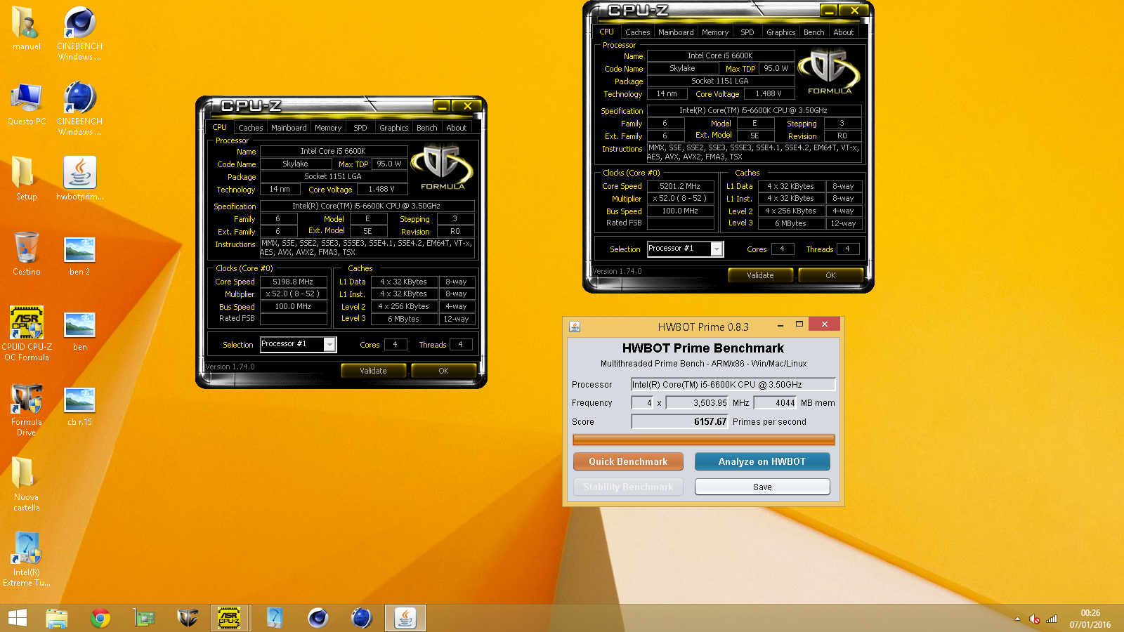Viewport: 1124px width, 632px height.
Task: Open the Setup folder
Action: coord(26,178)
